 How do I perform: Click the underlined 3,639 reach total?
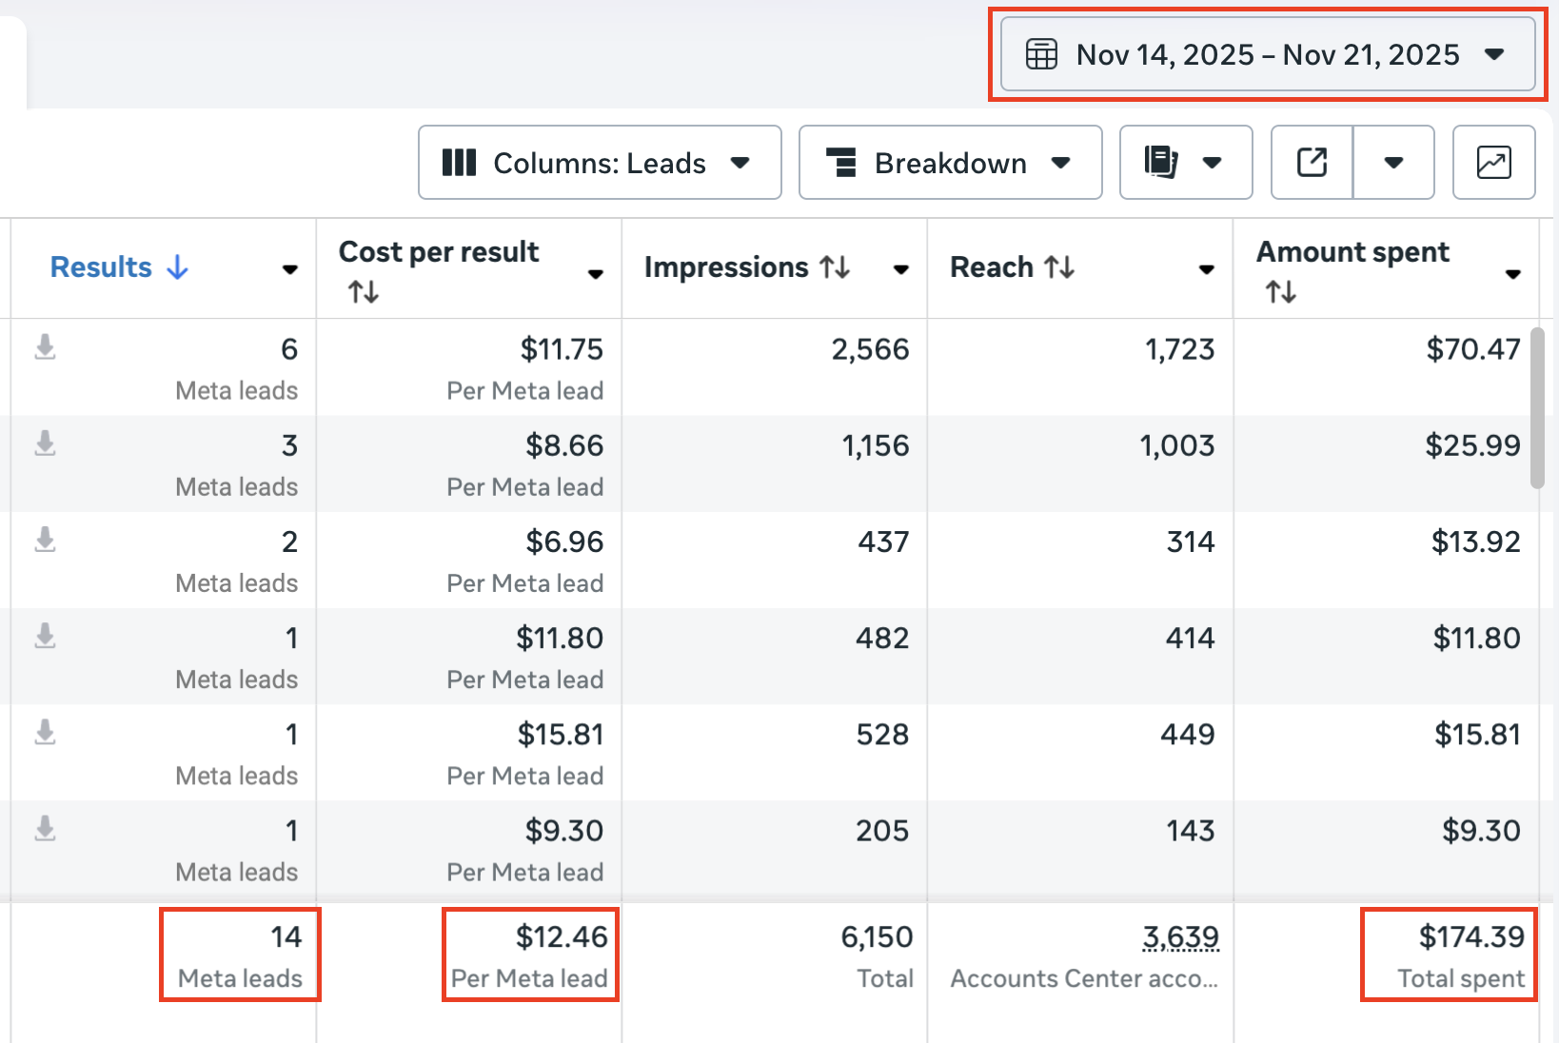[x=1180, y=937]
